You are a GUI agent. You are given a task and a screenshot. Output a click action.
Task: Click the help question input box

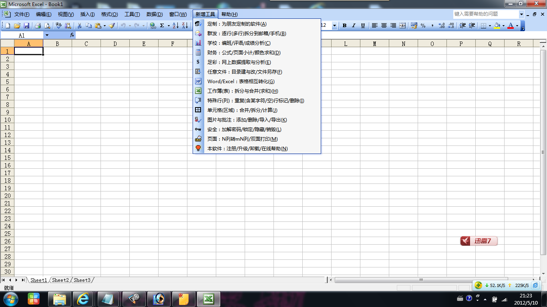coord(486,14)
